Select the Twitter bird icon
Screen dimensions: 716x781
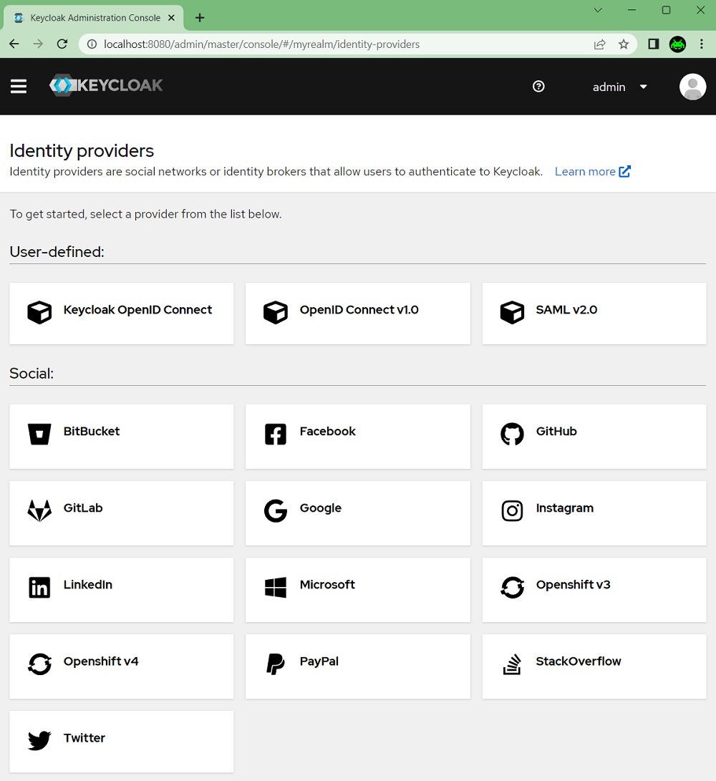[39, 739]
